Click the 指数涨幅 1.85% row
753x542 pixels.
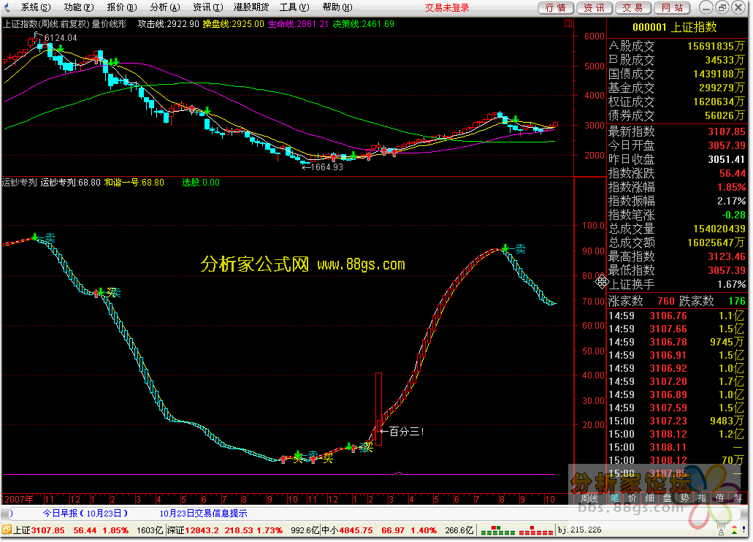pos(676,188)
